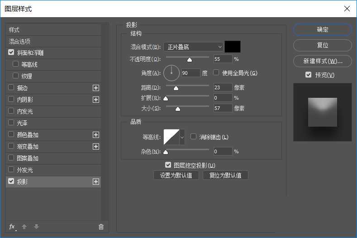Click the move effect up arrow
This screenshot has width=357, height=238.
[x=25, y=227]
